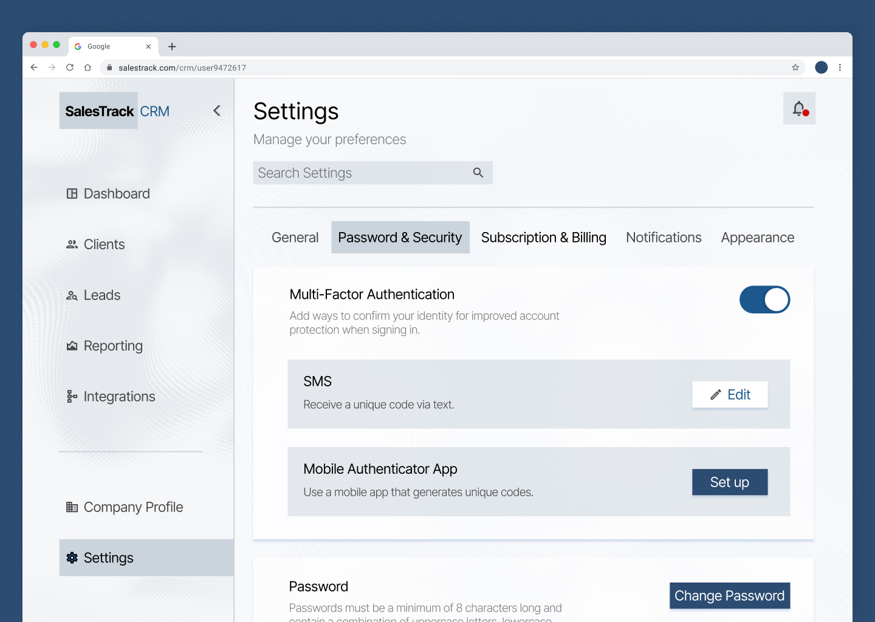Screen dimensions: 875x622
Task: Disable Multi-Factor Authentication
Action: click(x=764, y=299)
